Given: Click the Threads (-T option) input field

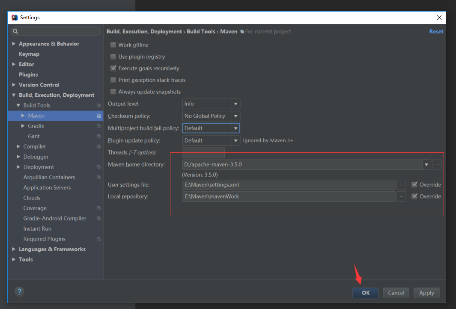Looking at the screenshot, I should pos(203,152).
